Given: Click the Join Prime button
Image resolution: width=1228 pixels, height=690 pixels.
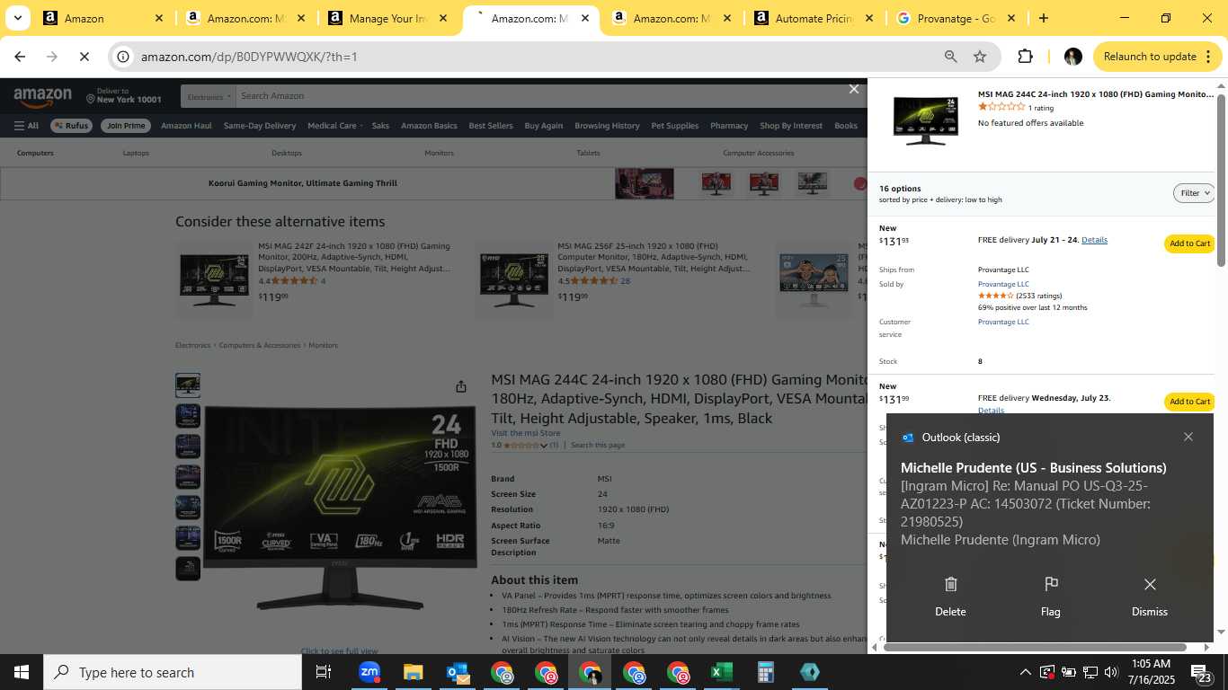Looking at the screenshot, I should [x=125, y=126].
